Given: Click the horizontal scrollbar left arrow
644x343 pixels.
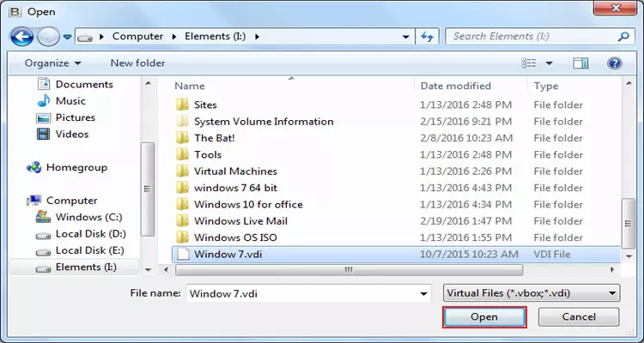Looking at the screenshot, I should (166, 270).
